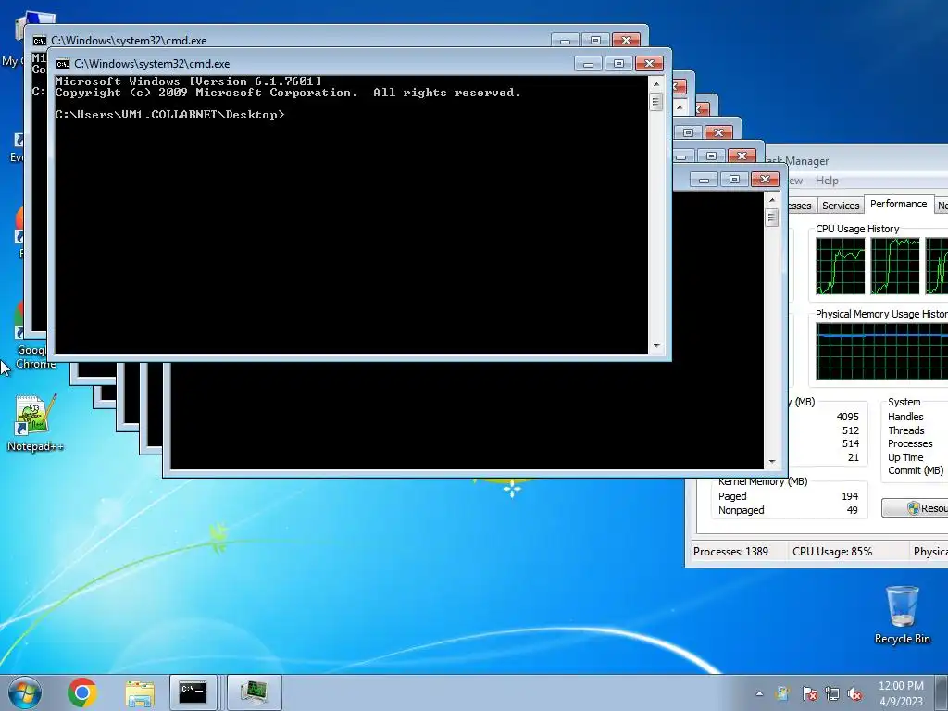Click the second CPU Usage History graph

(x=895, y=266)
